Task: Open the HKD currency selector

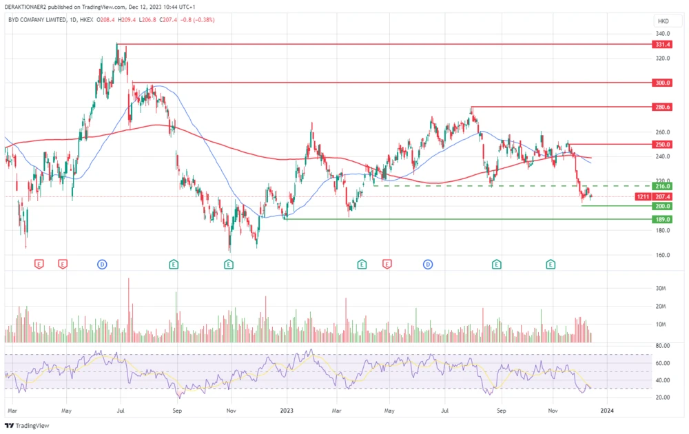Action: pyautogui.click(x=662, y=20)
